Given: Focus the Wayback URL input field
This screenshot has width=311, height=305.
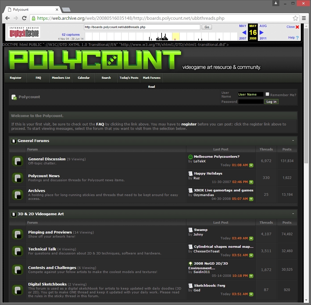Looking at the screenshot, I should pos(142,27).
